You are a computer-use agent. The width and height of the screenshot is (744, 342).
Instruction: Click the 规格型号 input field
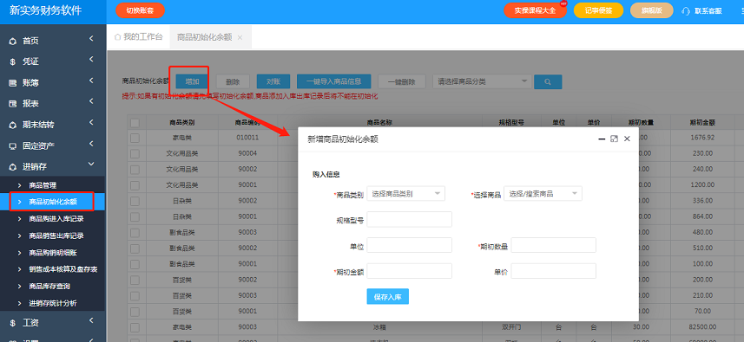[410, 219]
